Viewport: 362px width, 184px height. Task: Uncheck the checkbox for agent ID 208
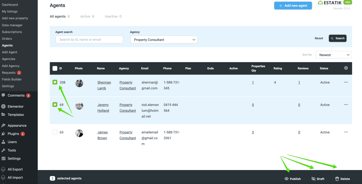55,82
